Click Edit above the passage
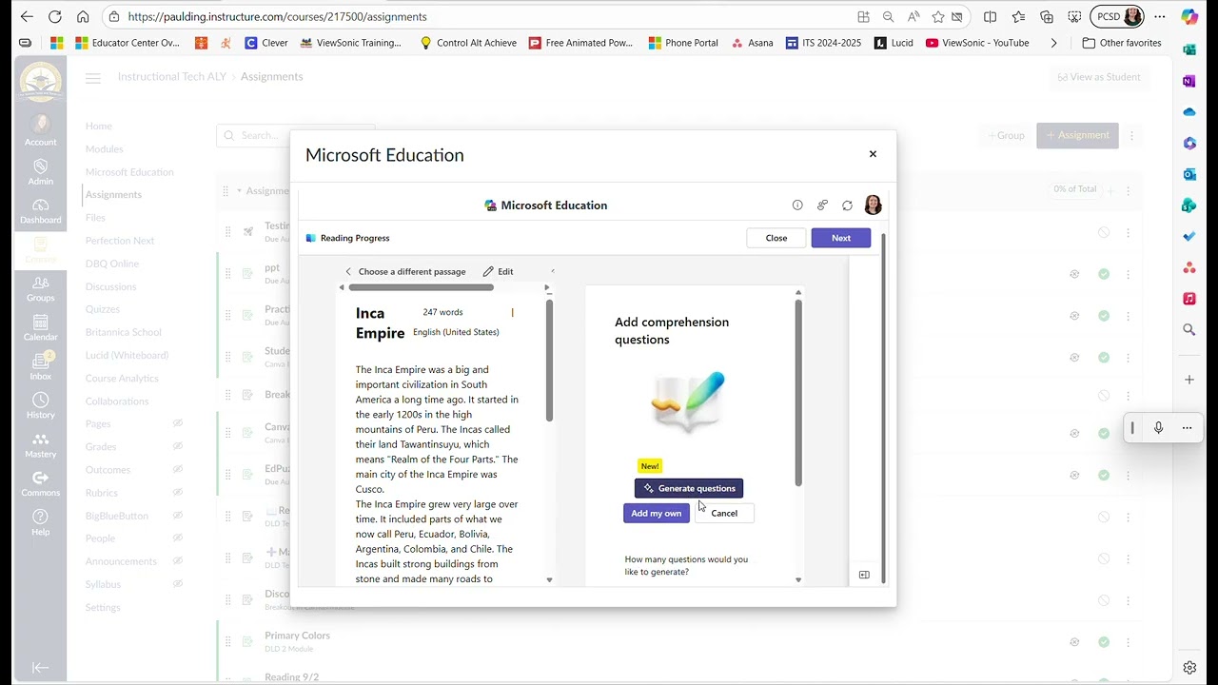The image size is (1218, 685). (x=499, y=271)
